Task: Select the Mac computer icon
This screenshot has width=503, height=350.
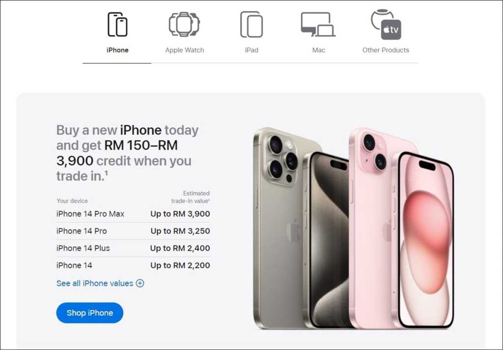Action: [318, 25]
